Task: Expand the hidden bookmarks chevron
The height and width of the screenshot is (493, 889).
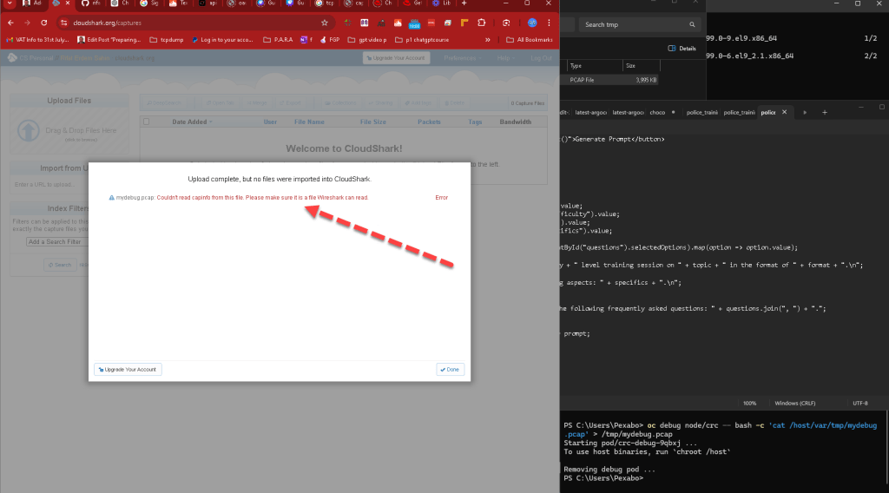Action: (x=488, y=40)
